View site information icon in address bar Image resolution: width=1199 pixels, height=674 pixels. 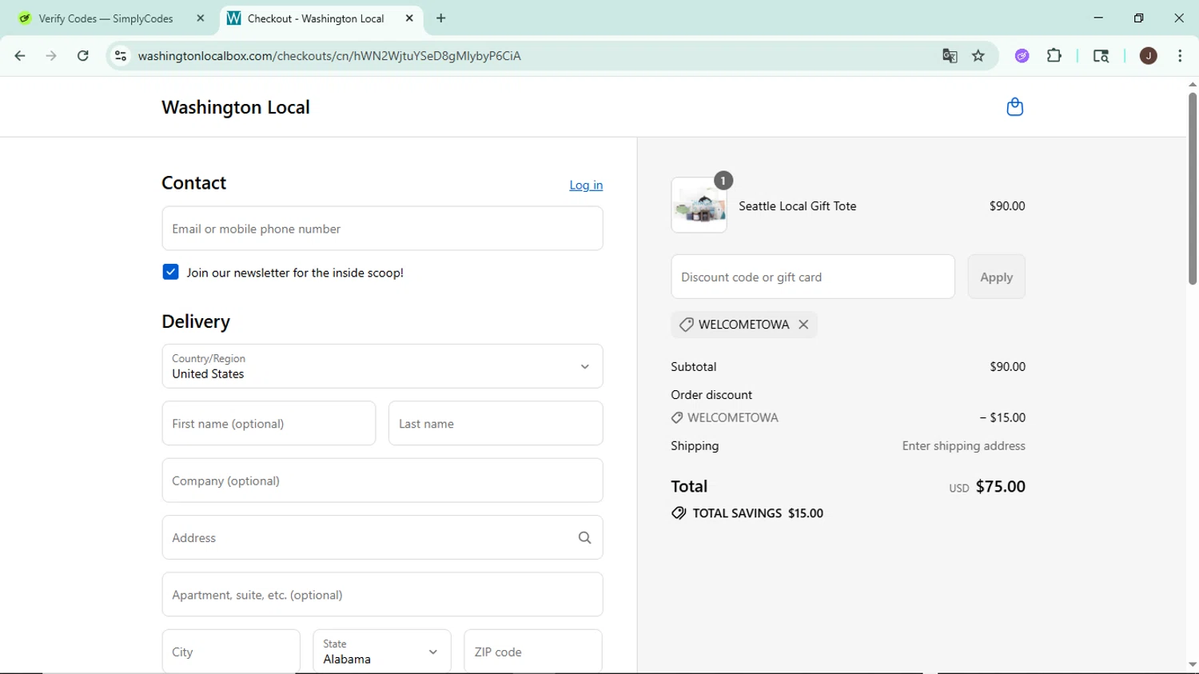121,56
